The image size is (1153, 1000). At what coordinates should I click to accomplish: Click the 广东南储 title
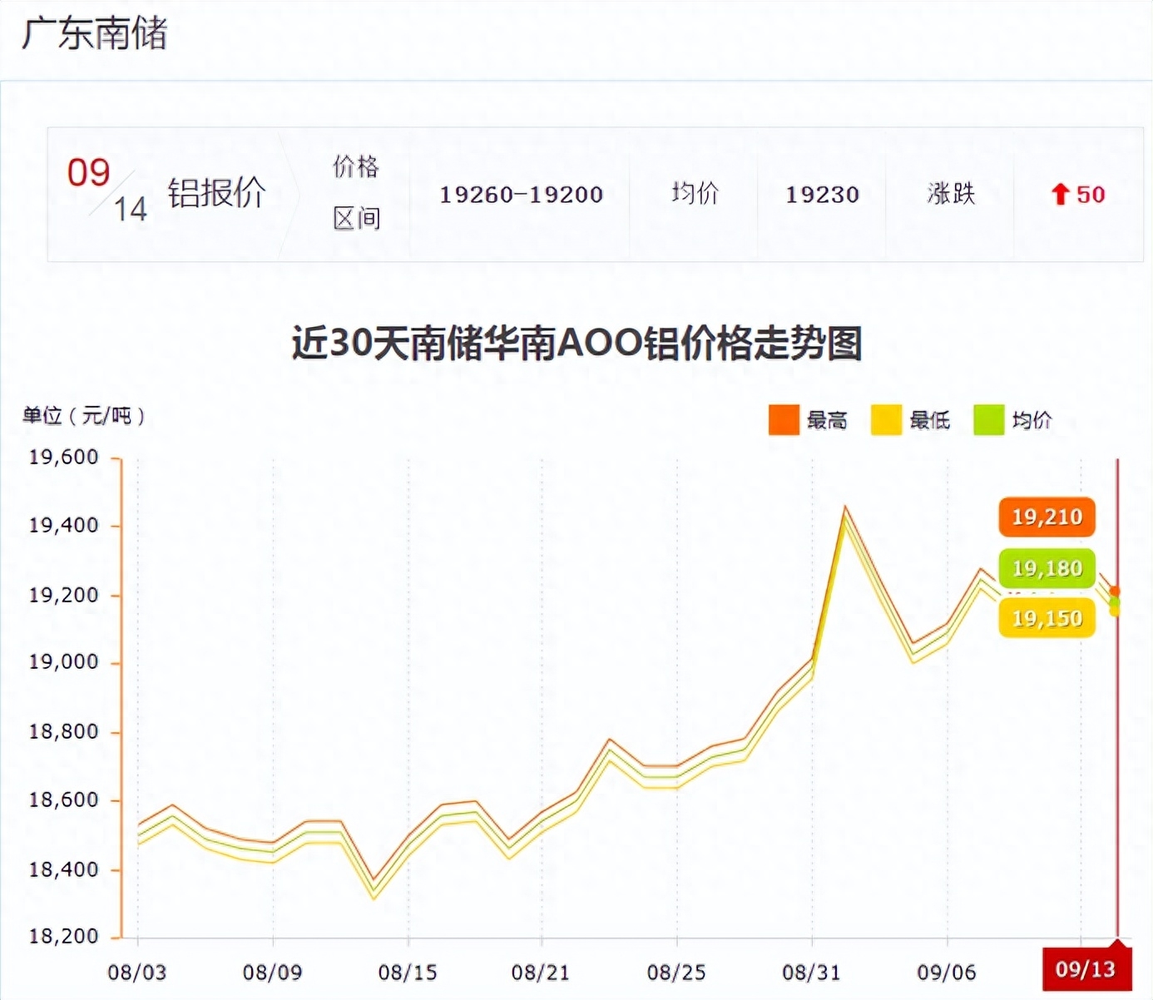click(95, 34)
